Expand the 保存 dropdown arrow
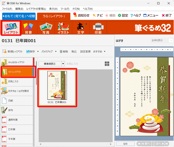174x147 pixels. coord(38,52)
